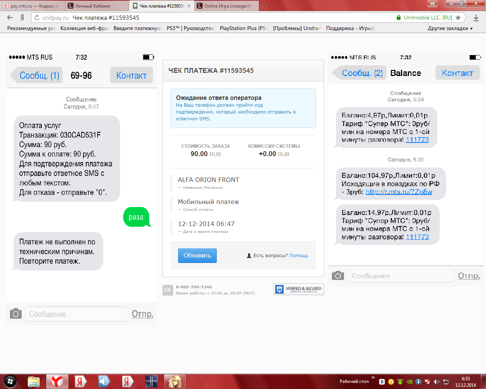
Task: Bookmark this page with the star icon
Action: 458,17
